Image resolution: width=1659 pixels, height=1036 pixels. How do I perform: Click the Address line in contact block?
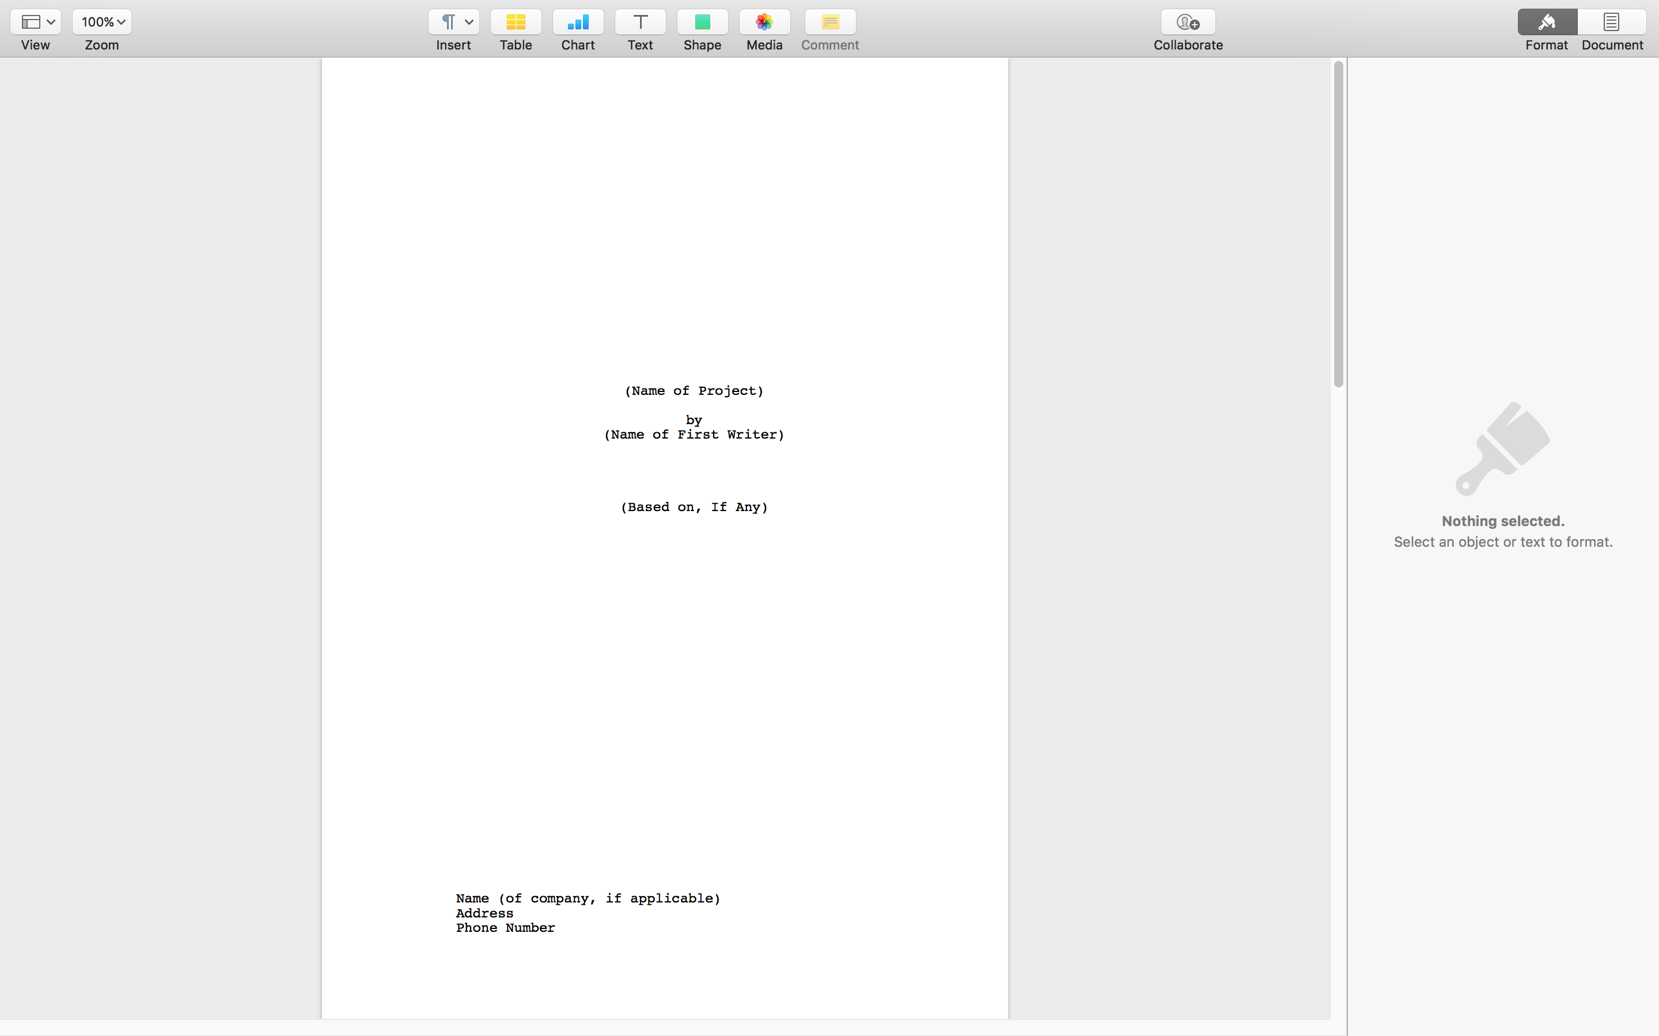(x=484, y=913)
